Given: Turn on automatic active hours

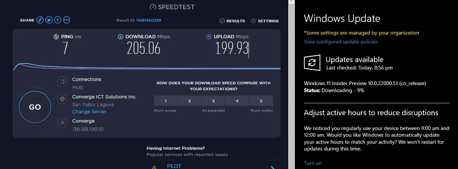Looking at the screenshot, I should (313, 163).
